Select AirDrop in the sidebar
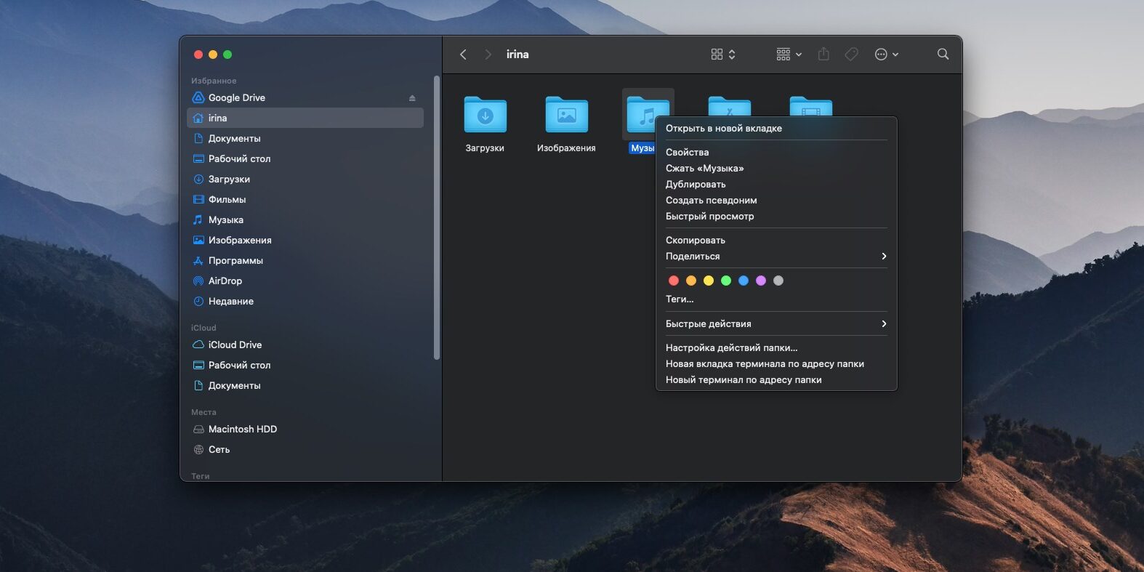Image resolution: width=1144 pixels, height=572 pixels. (x=225, y=281)
